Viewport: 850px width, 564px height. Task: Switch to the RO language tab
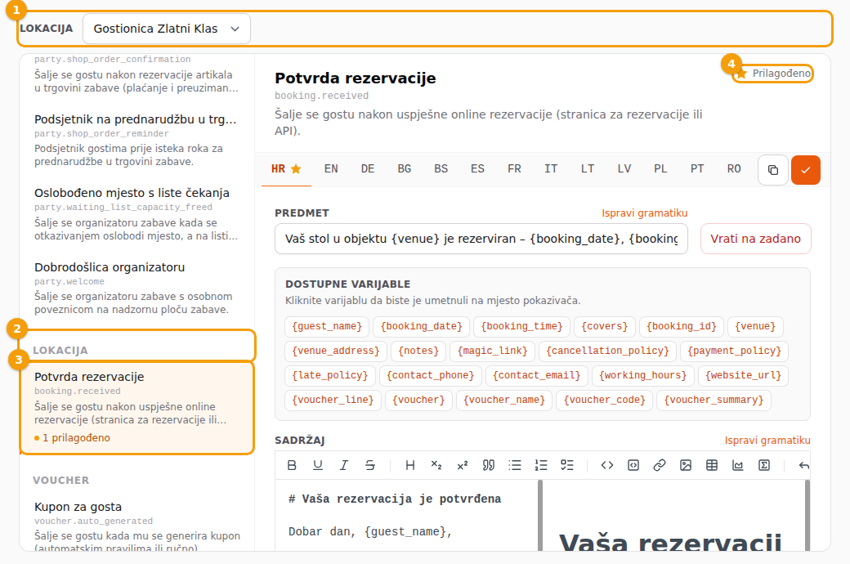click(x=734, y=169)
